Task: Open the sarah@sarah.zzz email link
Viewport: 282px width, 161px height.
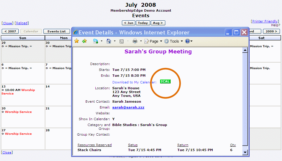Action: [128, 107]
